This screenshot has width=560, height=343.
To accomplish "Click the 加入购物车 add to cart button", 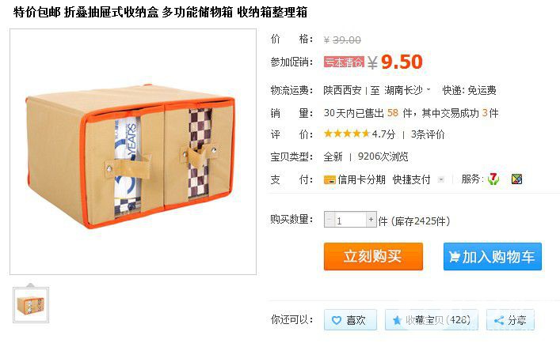I will coord(493,256).
